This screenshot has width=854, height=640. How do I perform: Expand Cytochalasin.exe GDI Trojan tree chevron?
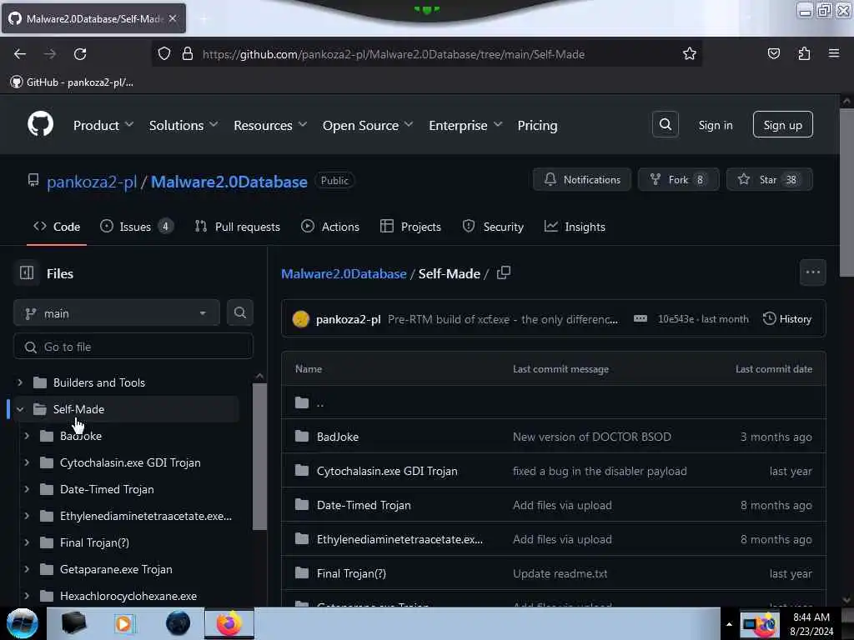tap(27, 462)
